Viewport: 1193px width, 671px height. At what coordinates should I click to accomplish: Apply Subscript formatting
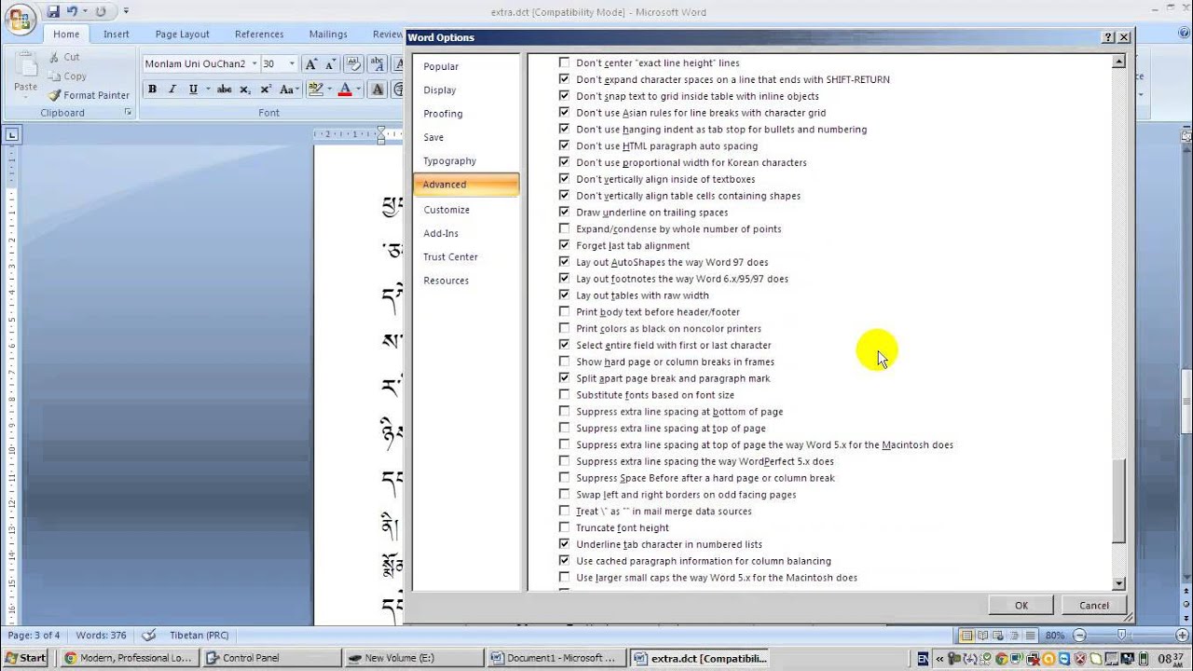[x=245, y=89]
